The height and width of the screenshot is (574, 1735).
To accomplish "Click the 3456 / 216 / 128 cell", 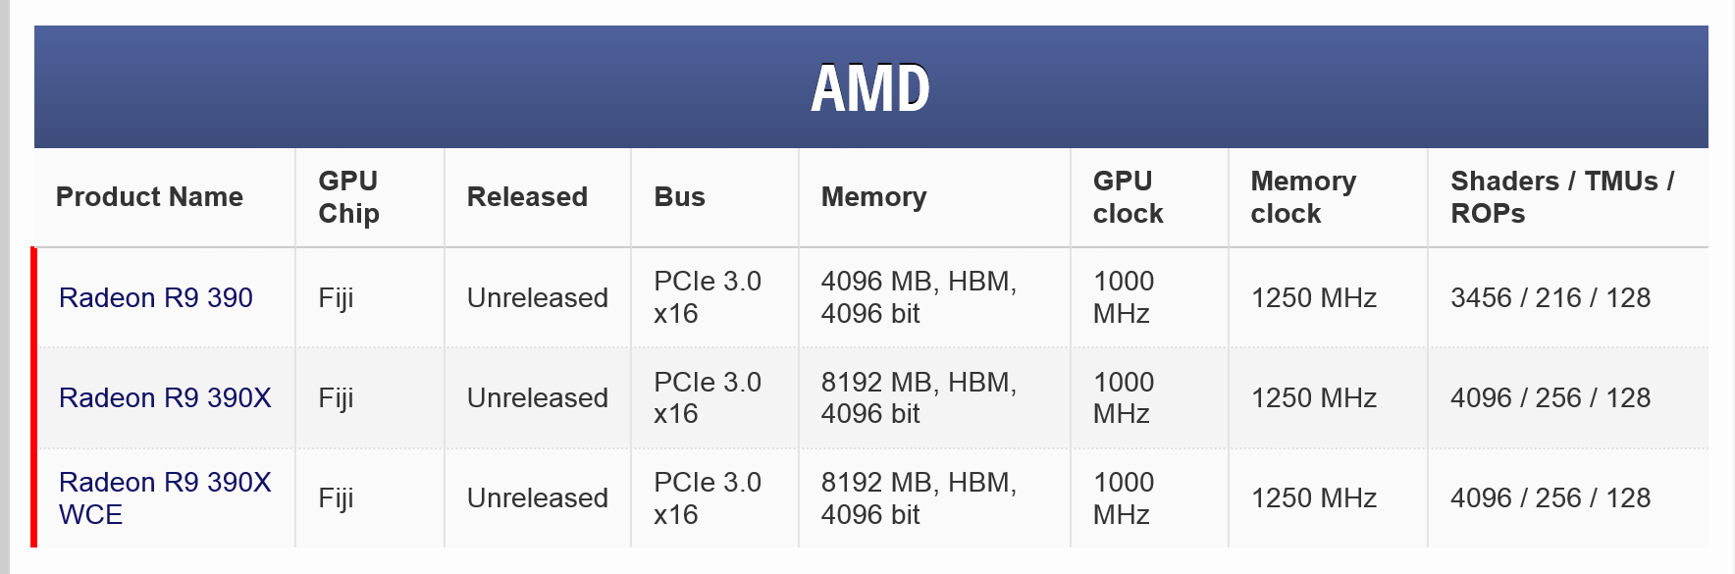I will click(x=1551, y=297).
